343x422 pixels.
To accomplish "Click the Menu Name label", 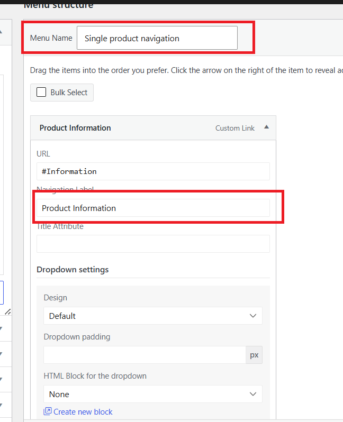I will point(51,38).
